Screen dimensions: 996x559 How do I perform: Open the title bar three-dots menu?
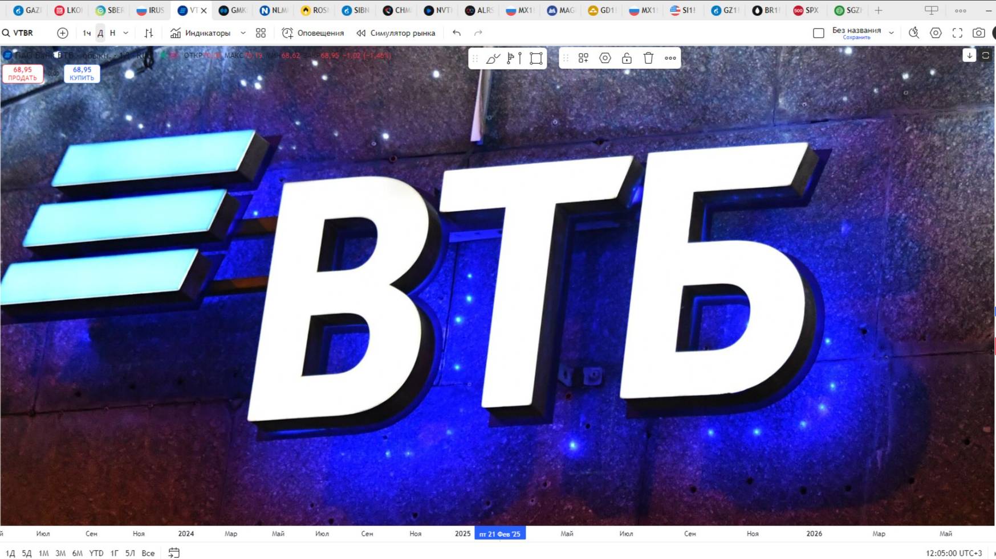click(961, 10)
